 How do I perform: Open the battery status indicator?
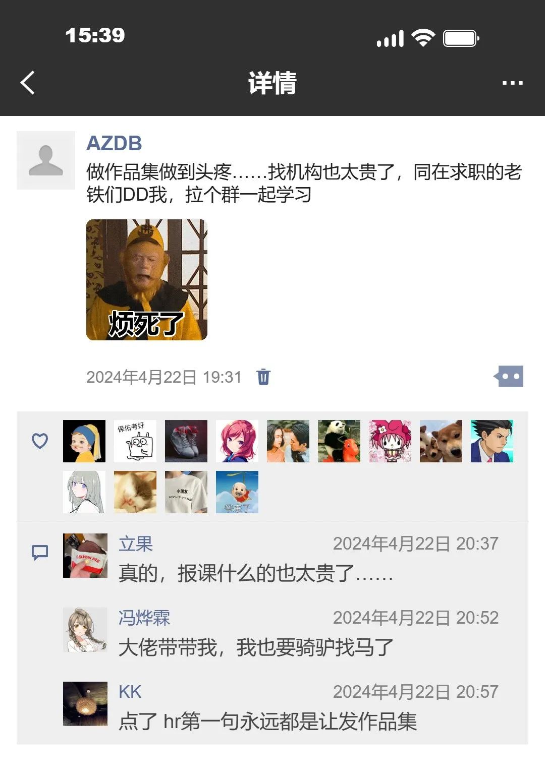[x=461, y=38]
